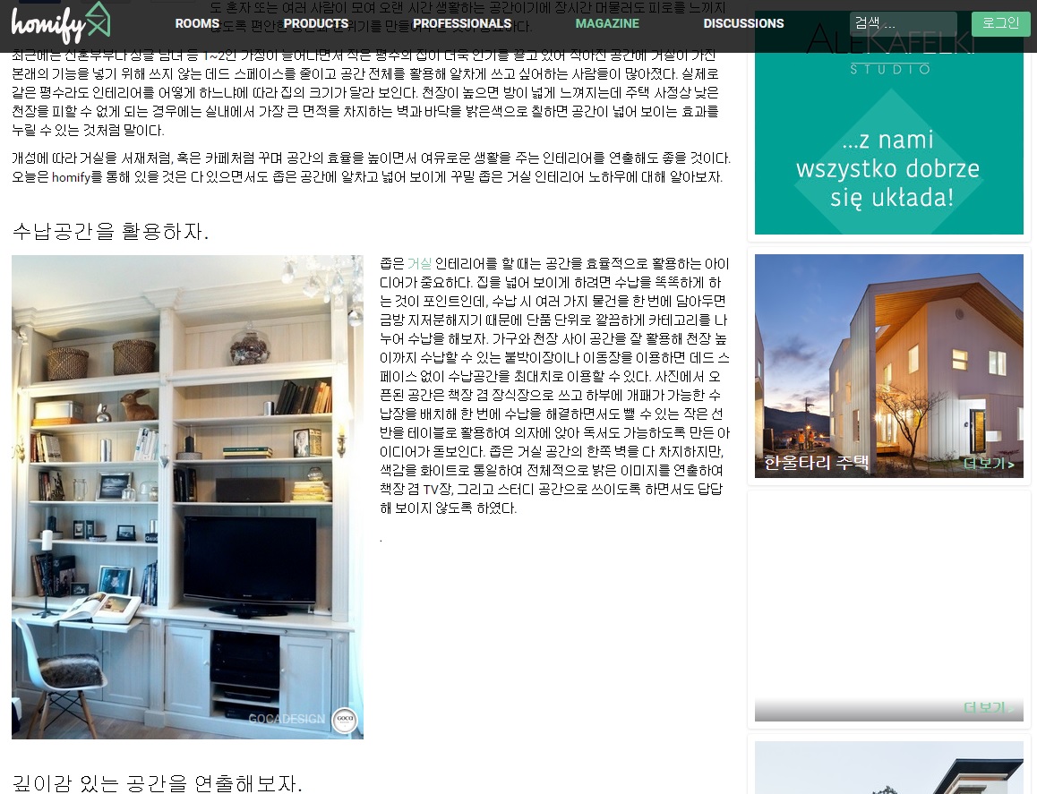Open the partially visible house thumbnail at sidebar bottom
Viewport: 1037px width, 794px height.
[x=889, y=767]
